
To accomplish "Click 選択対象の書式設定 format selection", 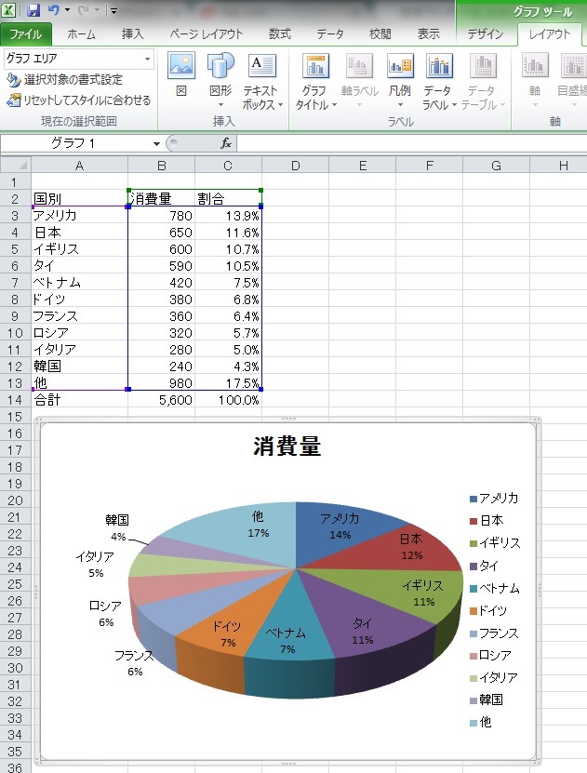I will 64,79.
